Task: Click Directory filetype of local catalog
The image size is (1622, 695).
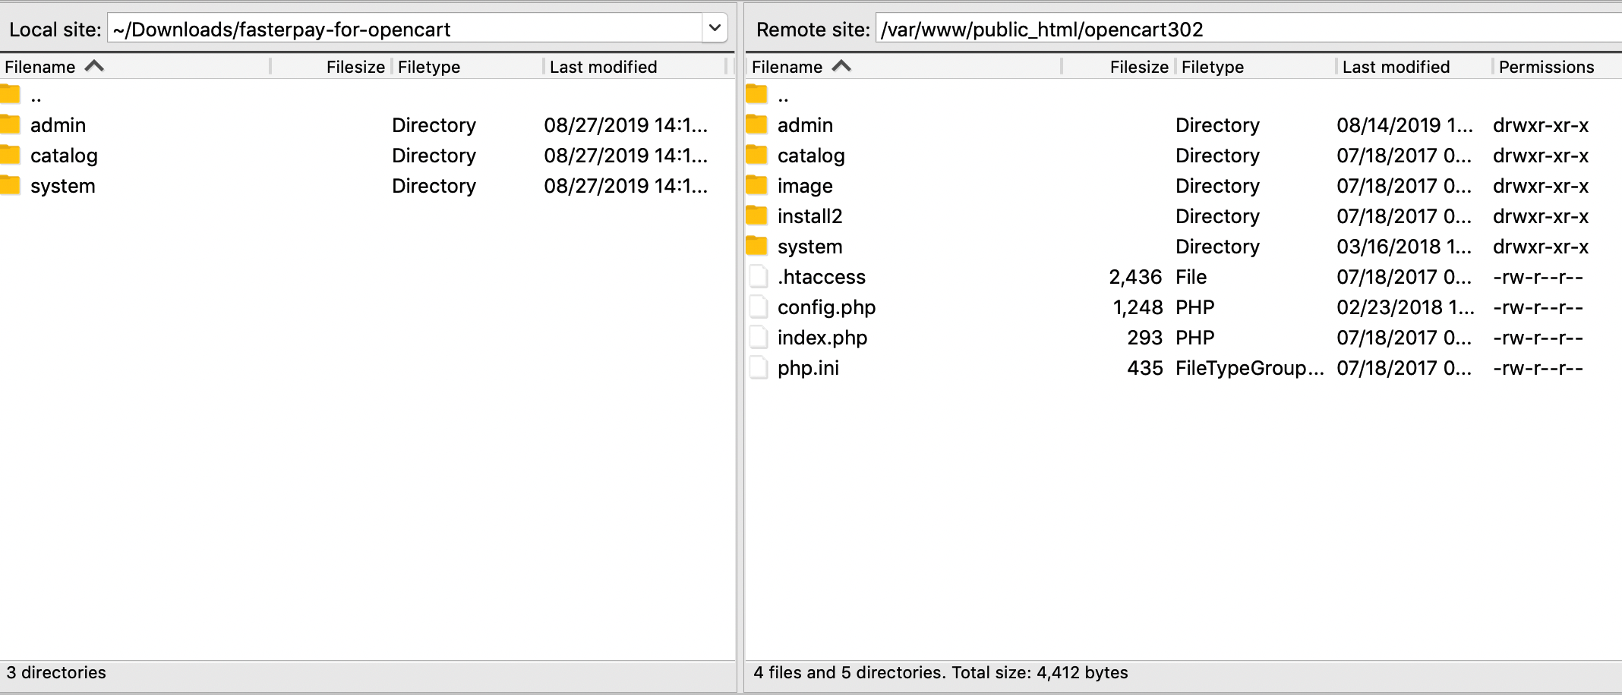Action: (434, 156)
